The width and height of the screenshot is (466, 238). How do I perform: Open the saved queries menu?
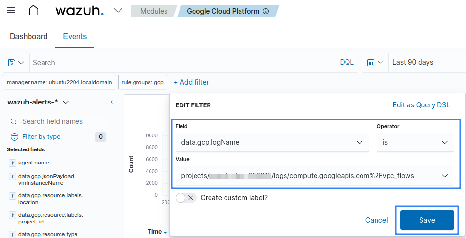[x=16, y=63]
